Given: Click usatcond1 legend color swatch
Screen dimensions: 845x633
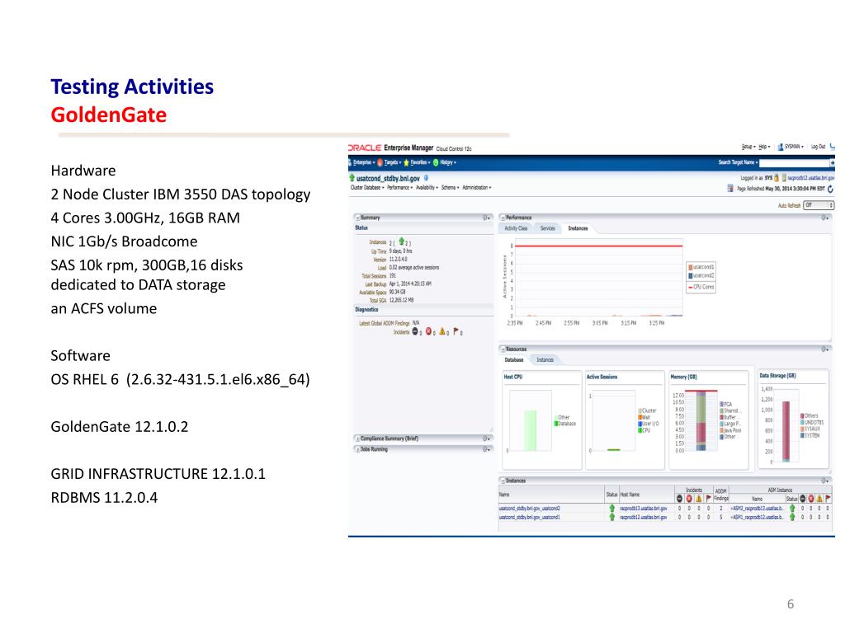Looking at the screenshot, I should [691, 267].
